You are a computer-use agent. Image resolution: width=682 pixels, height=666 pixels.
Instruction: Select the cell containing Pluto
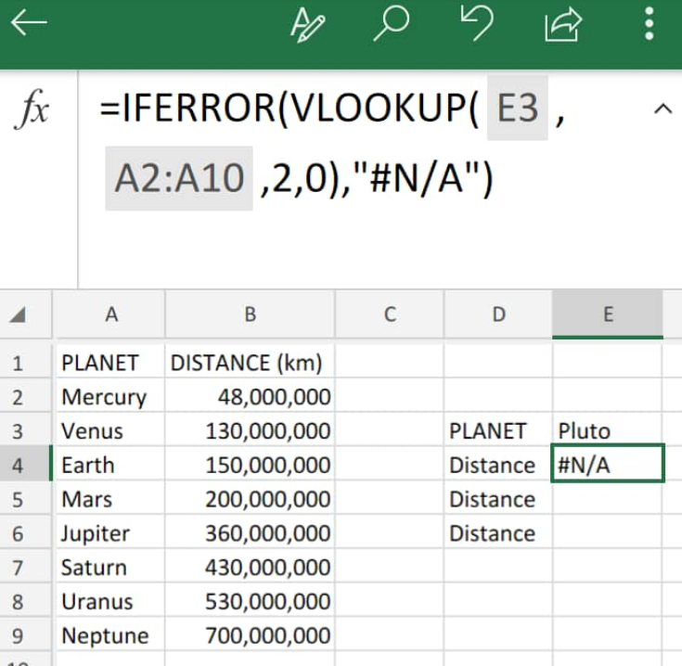607,430
